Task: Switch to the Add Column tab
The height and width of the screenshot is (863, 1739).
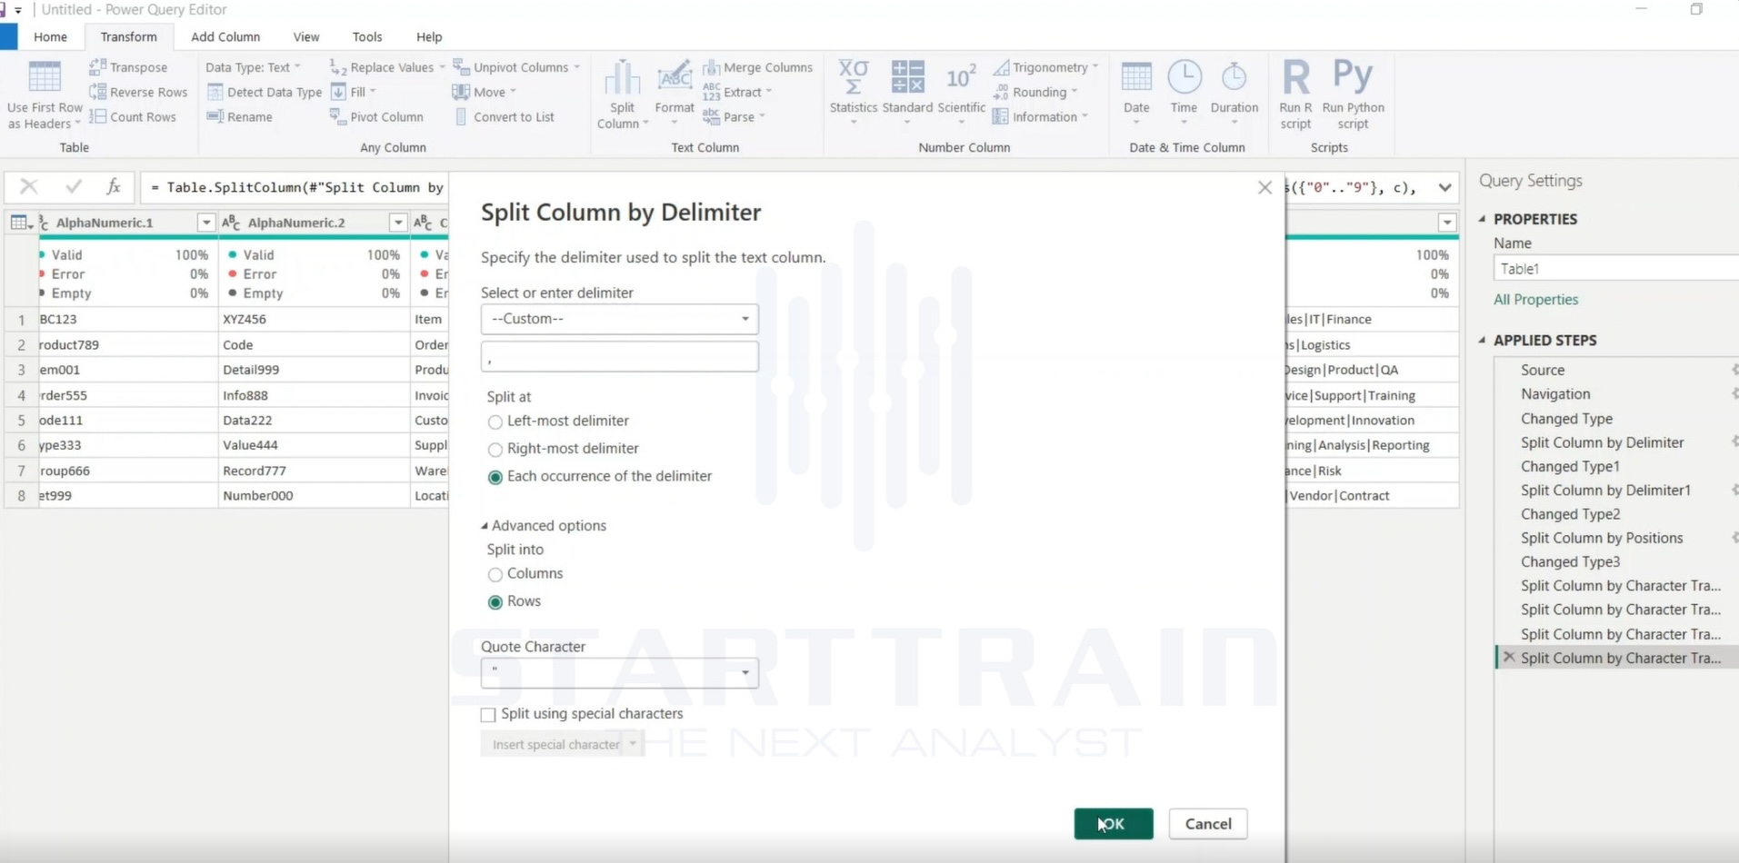Action: pos(225,37)
